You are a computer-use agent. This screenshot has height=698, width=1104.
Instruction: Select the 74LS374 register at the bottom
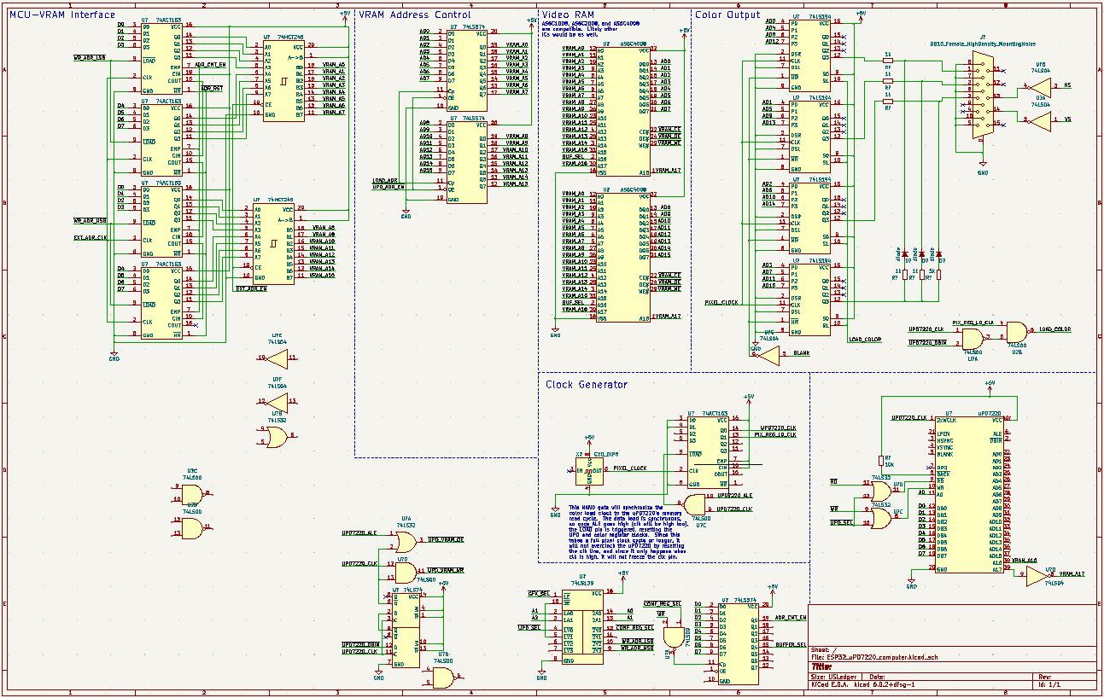(x=738, y=643)
